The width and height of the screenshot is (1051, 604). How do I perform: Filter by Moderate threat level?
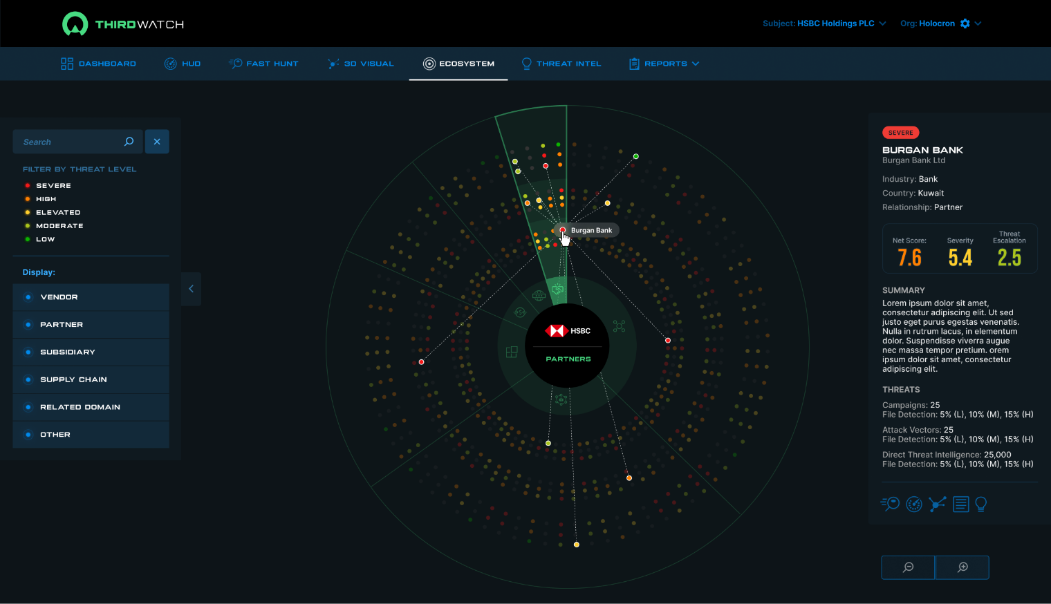coord(54,226)
